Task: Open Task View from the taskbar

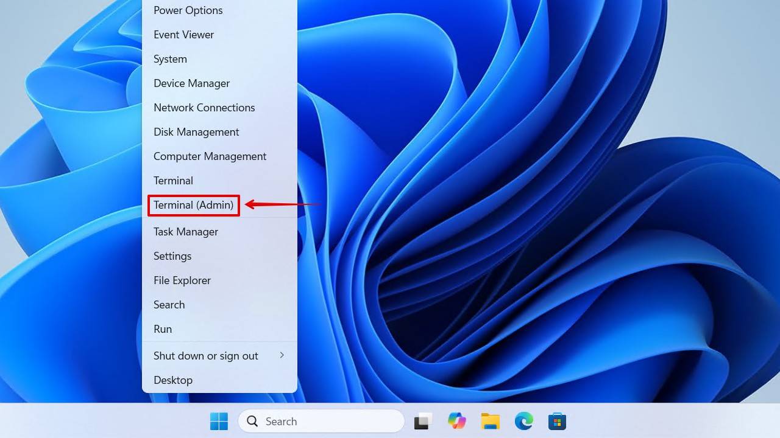Action: click(x=423, y=421)
